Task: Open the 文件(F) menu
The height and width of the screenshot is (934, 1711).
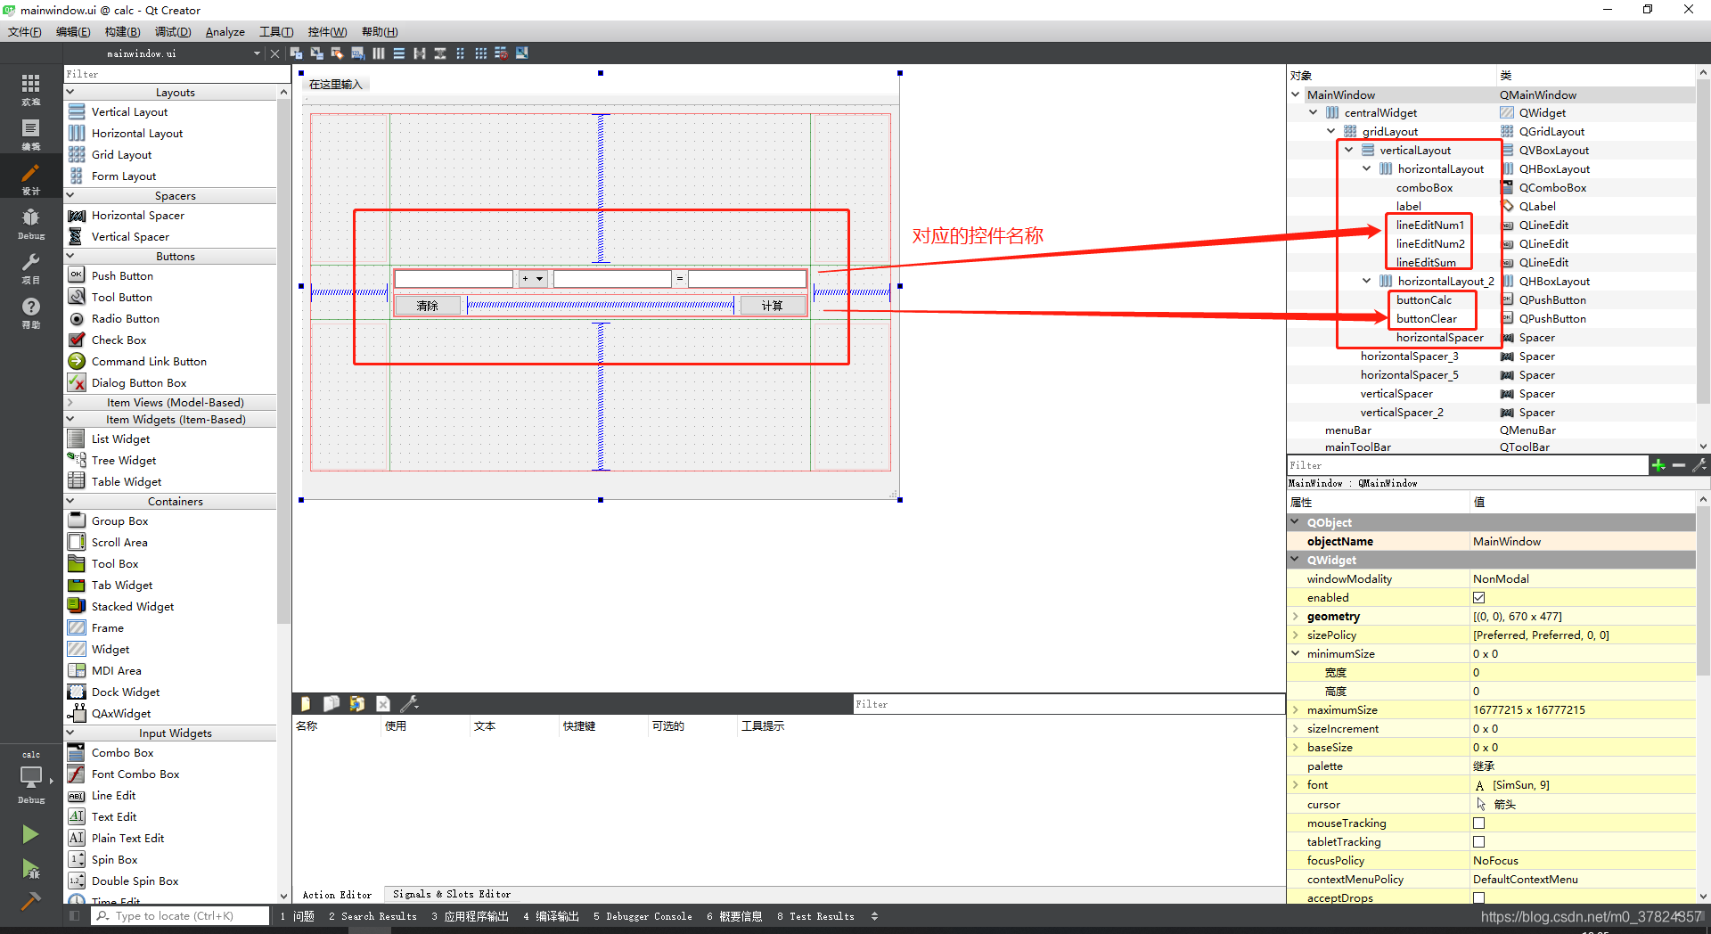Action: [24, 32]
